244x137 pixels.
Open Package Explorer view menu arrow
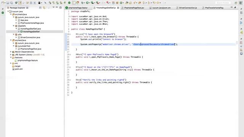click(53, 8)
